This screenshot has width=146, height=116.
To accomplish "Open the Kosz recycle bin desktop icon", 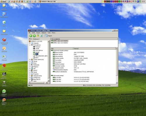I will click(4, 24).
